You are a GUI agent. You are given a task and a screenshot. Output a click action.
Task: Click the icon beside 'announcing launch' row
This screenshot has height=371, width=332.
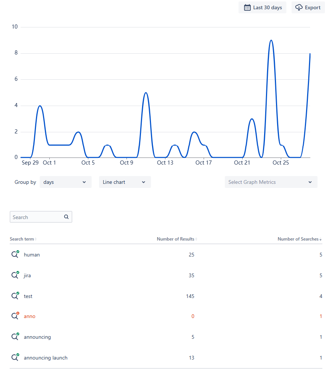point(15,358)
